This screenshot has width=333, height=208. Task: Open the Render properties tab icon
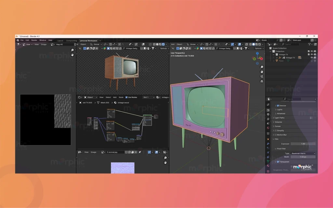click(x=268, y=110)
